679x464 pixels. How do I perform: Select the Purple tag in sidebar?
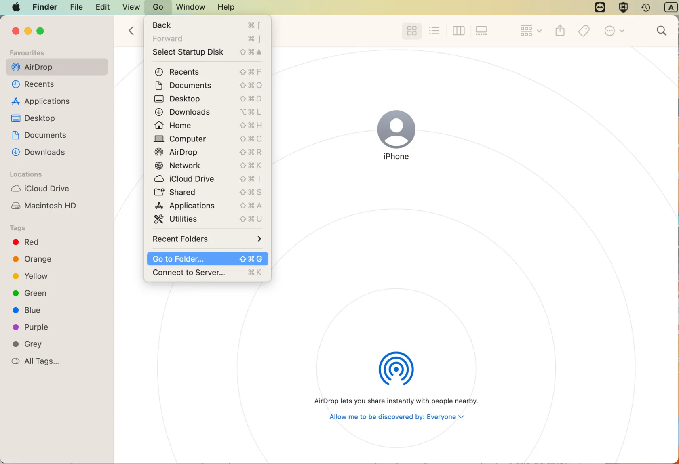pos(36,327)
